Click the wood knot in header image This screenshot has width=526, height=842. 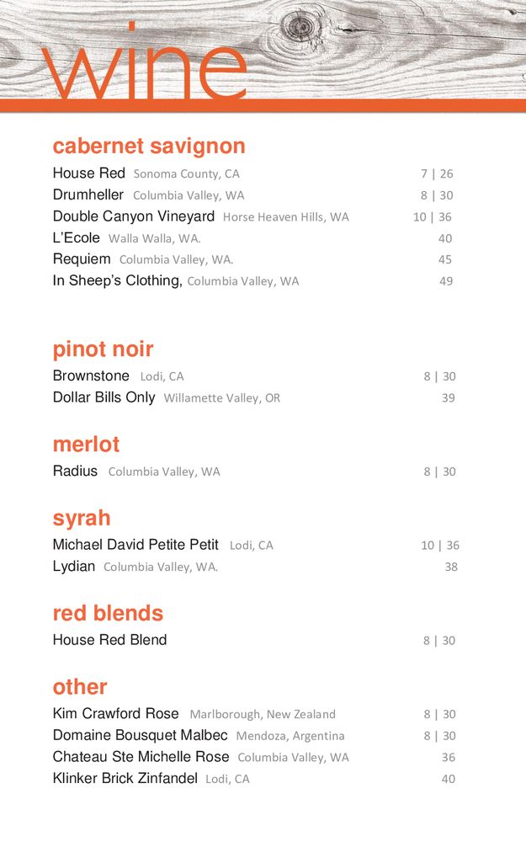301,25
